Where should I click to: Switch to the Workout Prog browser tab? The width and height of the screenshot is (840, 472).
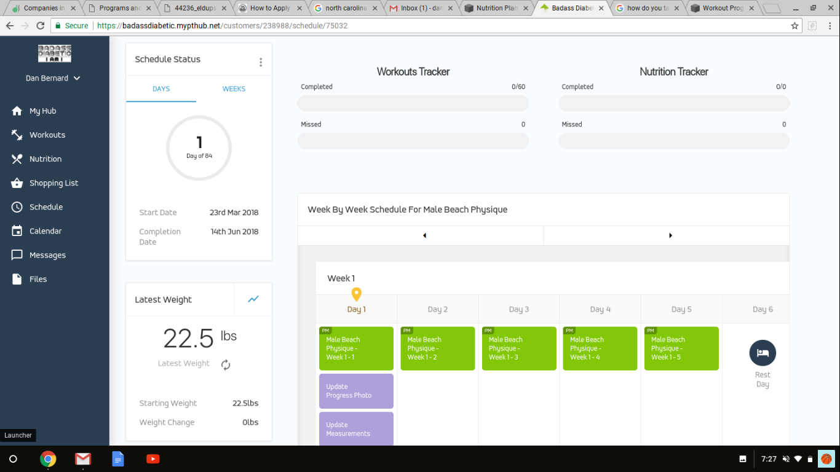click(723, 8)
